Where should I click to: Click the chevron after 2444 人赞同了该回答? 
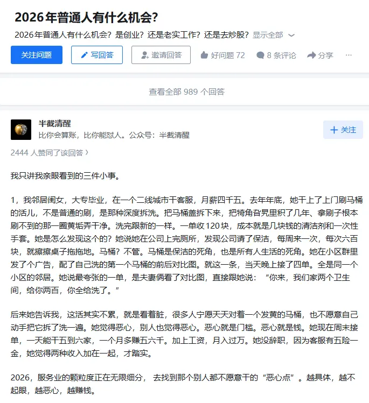click(87, 153)
